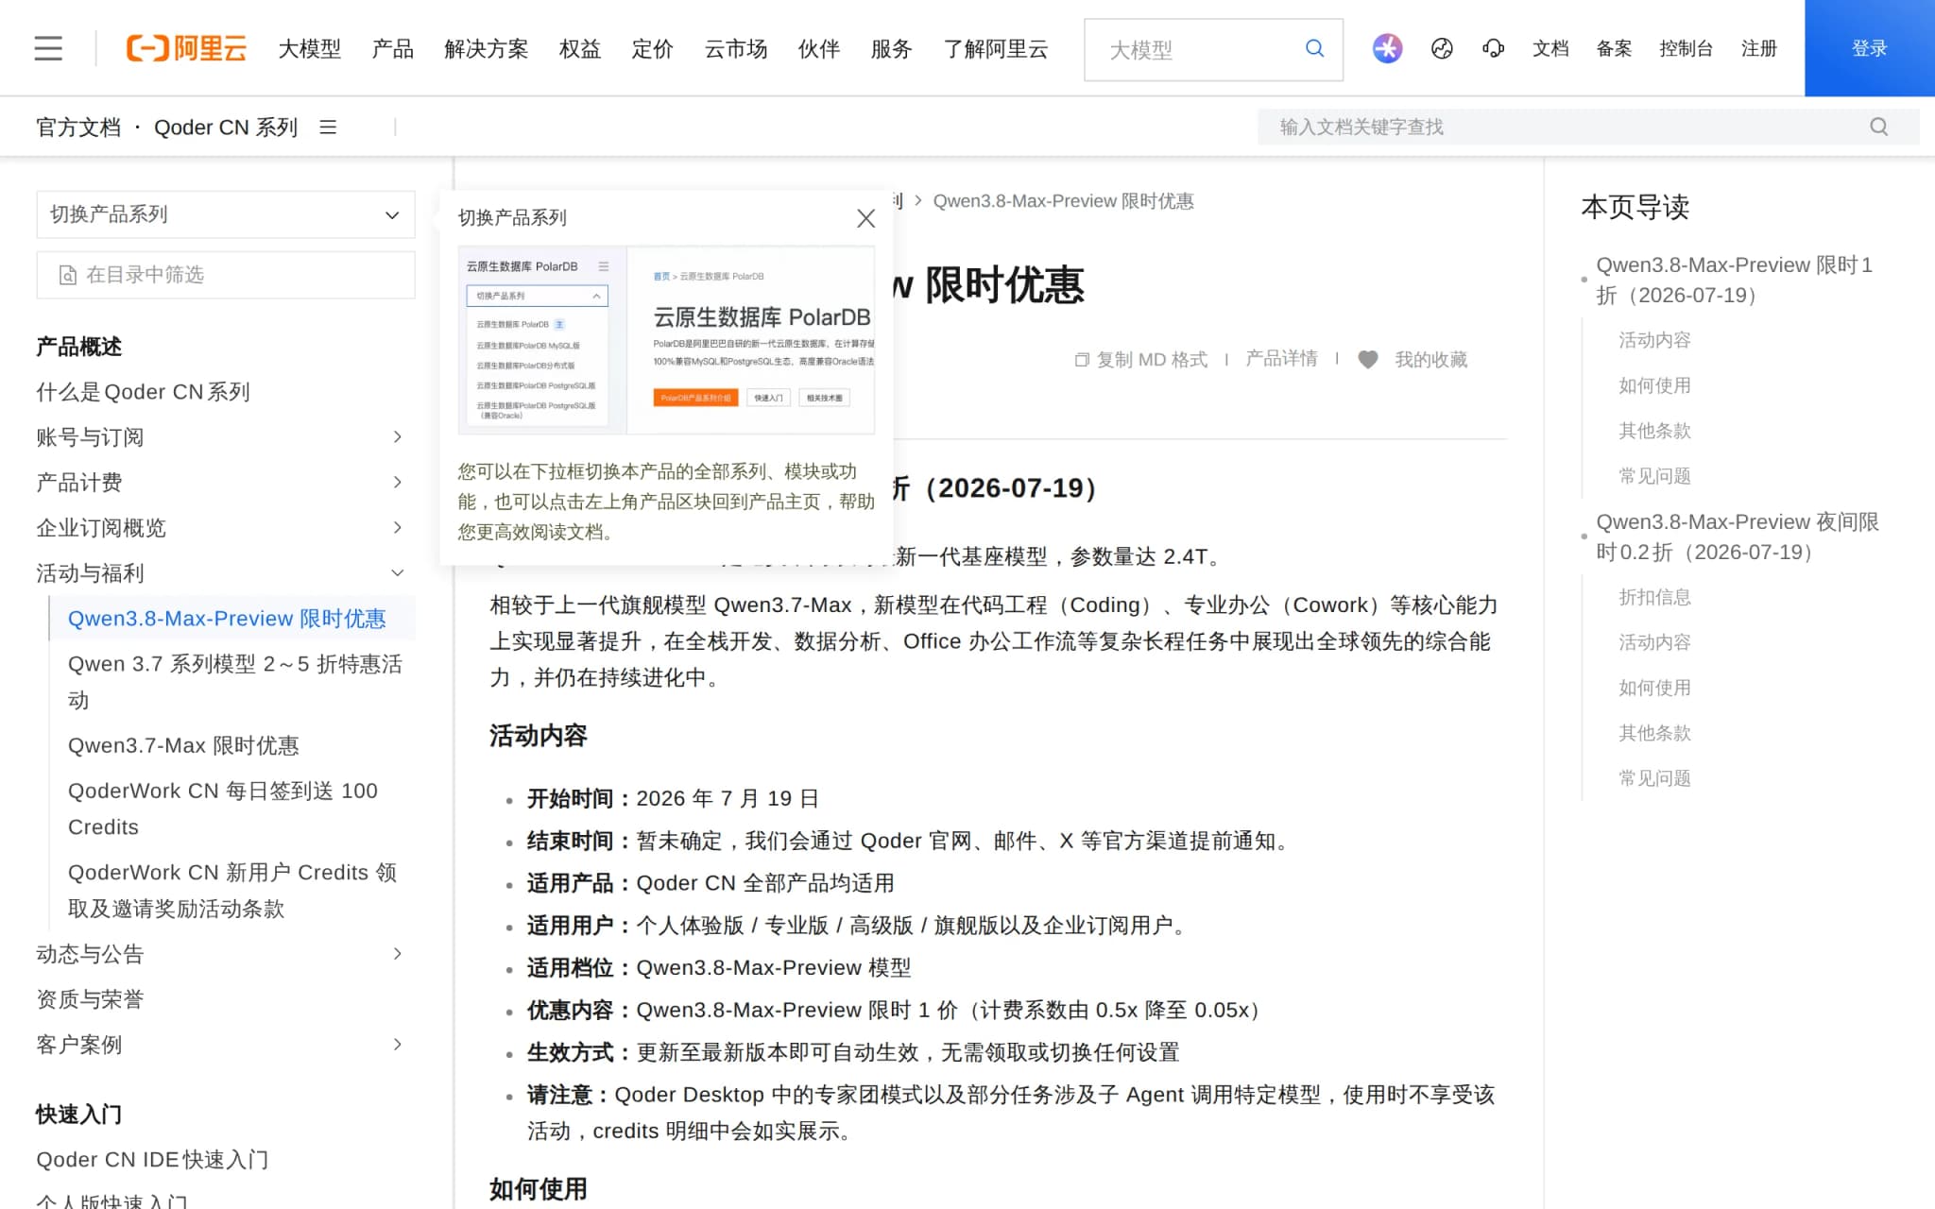Open Qwen 3.7 系列模型 2～5 折特惠活动
Screen dimensions: 1935x1209
click(x=234, y=682)
